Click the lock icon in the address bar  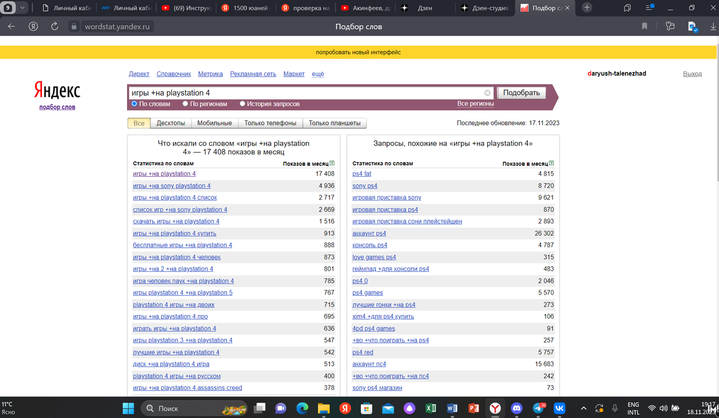pyautogui.click(x=74, y=26)
